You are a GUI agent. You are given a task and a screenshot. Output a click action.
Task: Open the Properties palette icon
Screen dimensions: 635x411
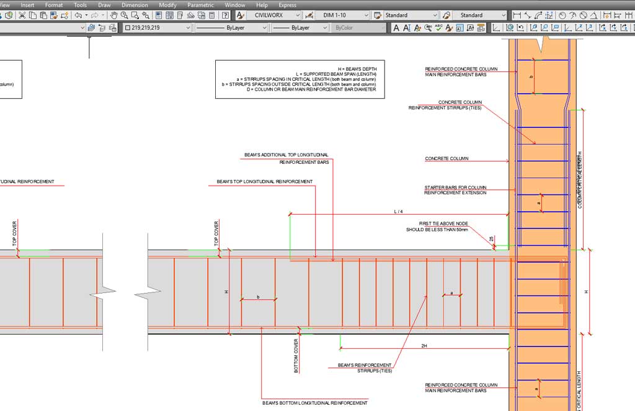pyautogui.click(x=159, y=15)
